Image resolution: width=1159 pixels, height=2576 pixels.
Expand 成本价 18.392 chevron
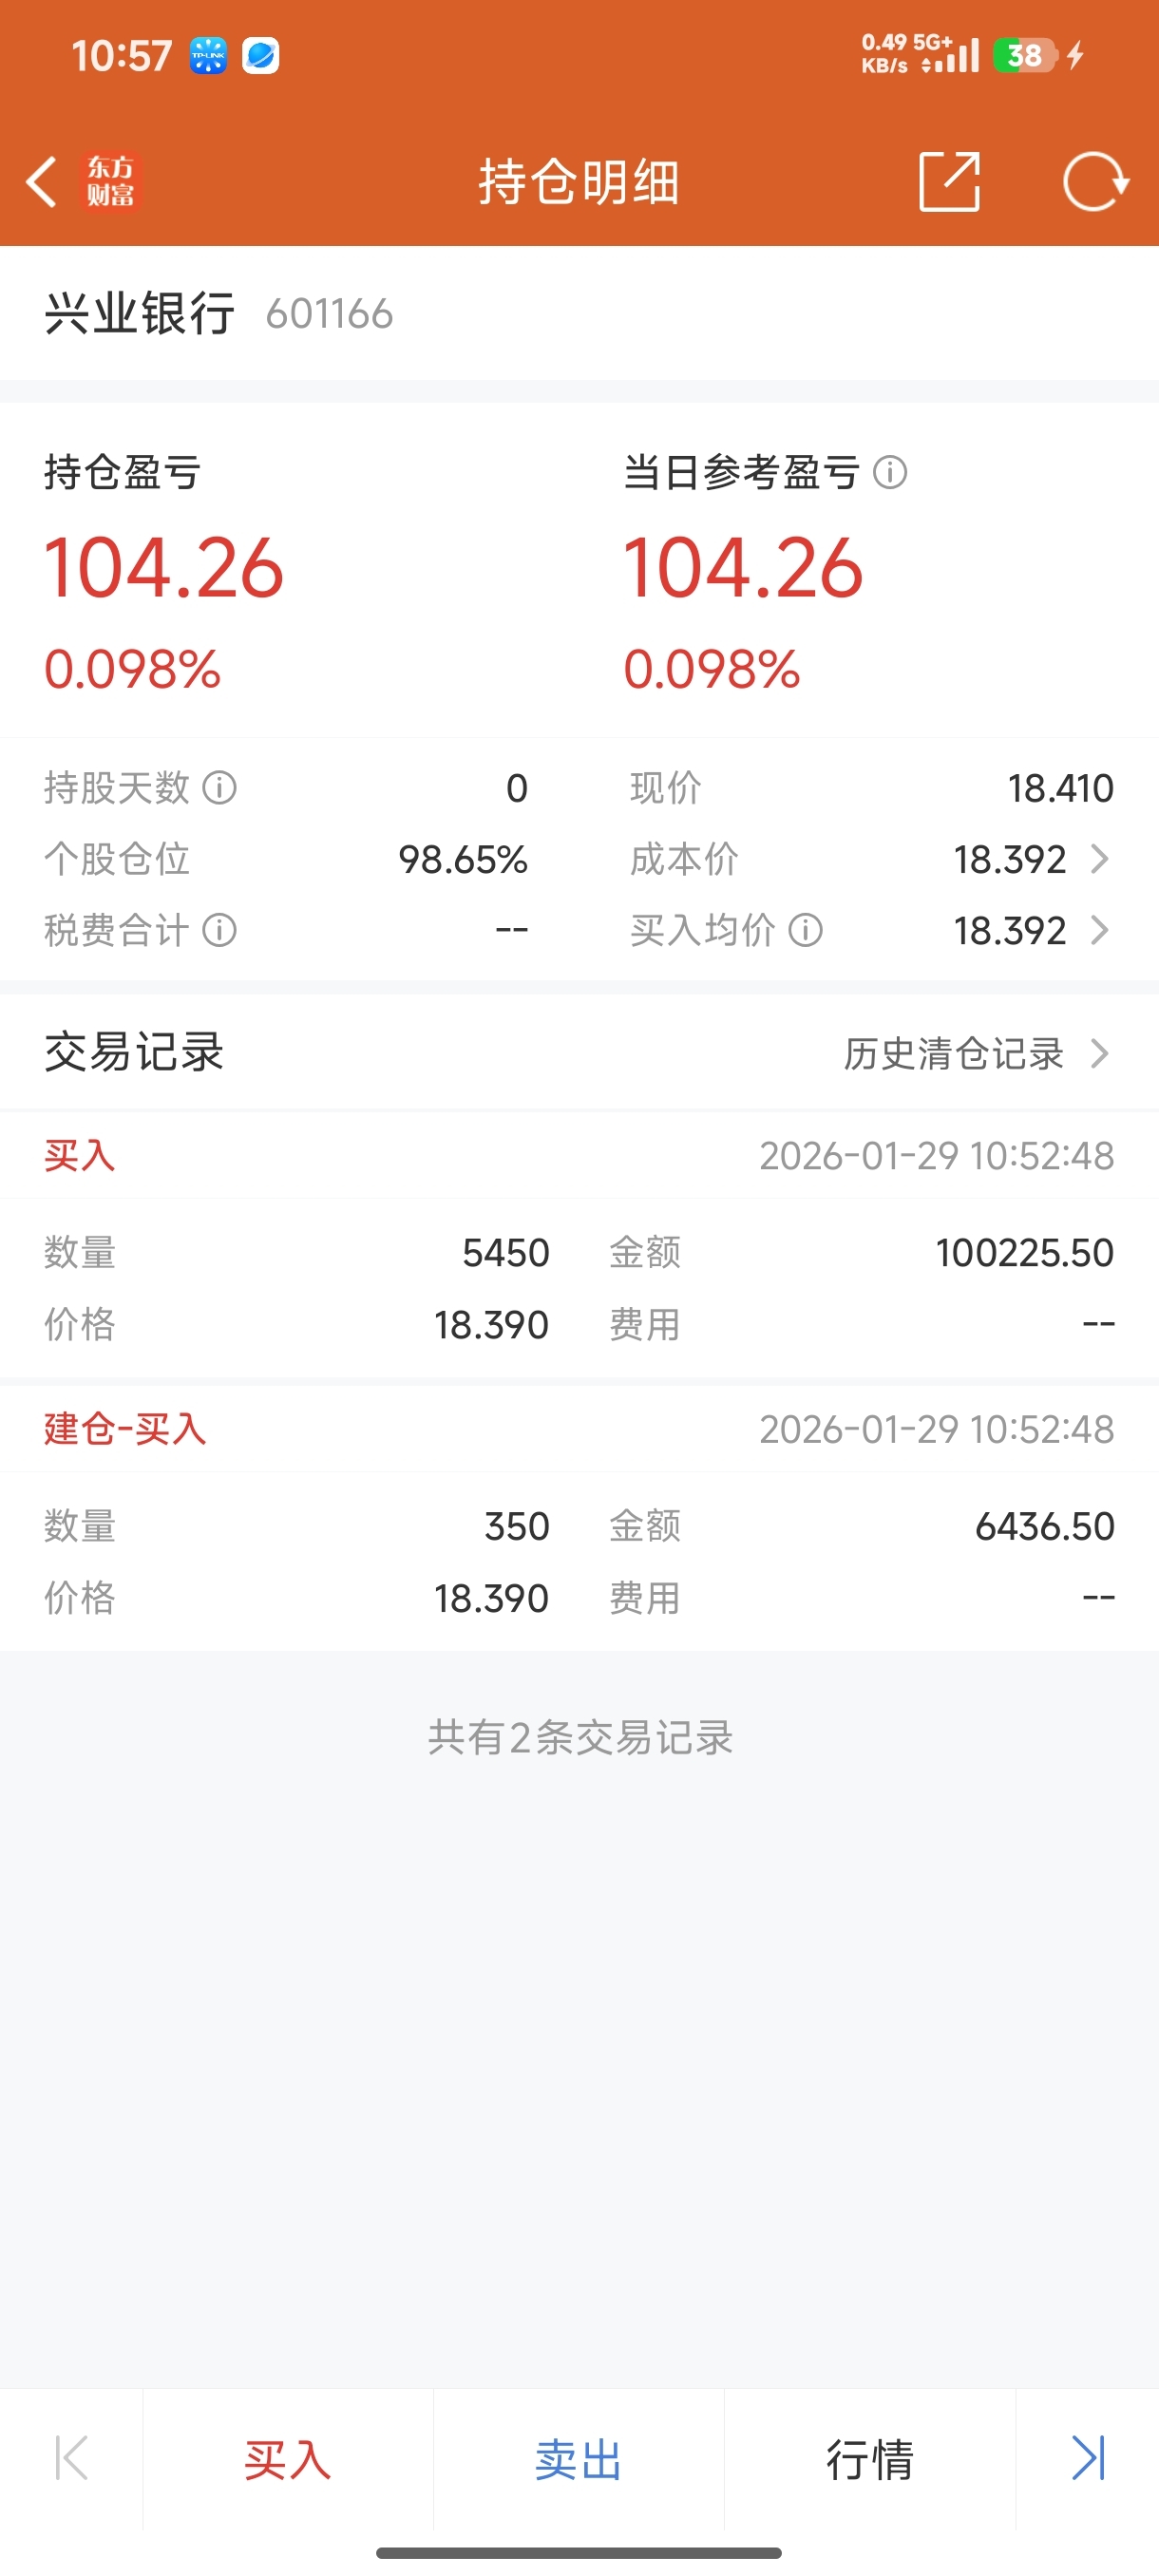1100,859
